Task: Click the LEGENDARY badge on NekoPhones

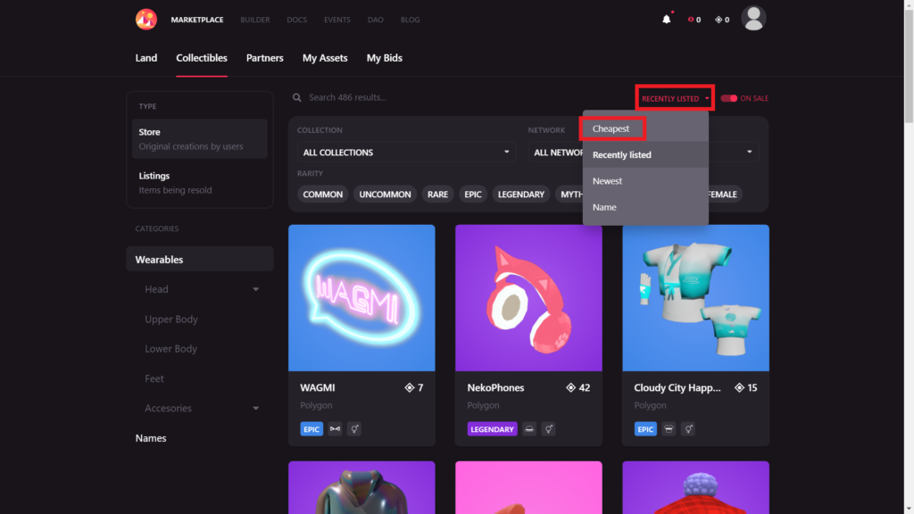Action: [492, 429]
